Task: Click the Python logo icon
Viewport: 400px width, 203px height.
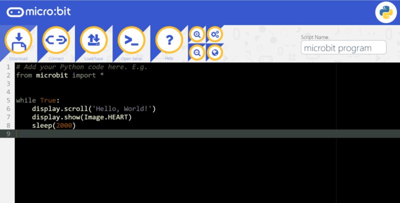Action: click(x=386, y=12)
